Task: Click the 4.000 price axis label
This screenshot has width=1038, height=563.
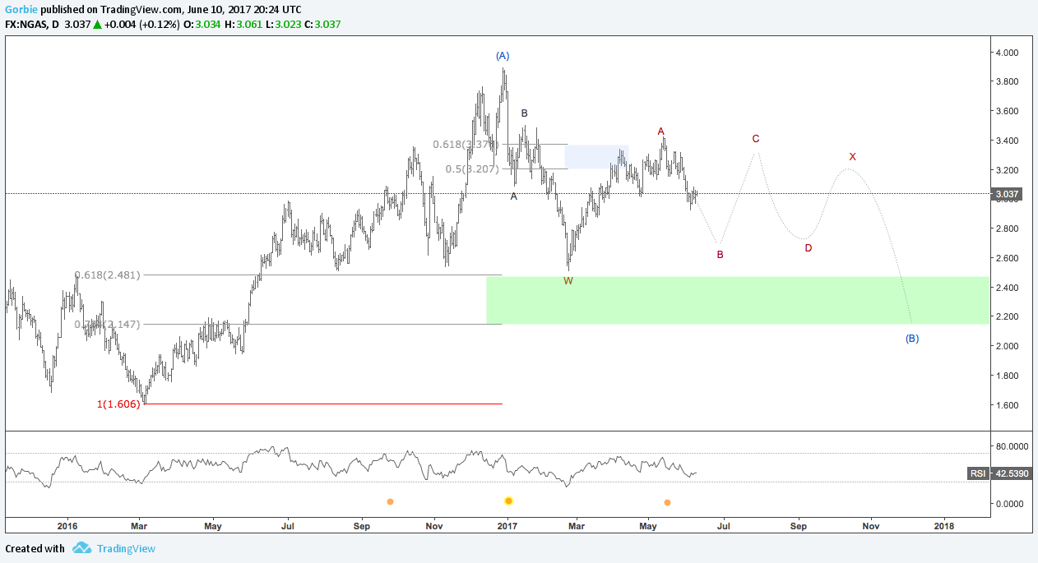Action: click(1008, 53)
